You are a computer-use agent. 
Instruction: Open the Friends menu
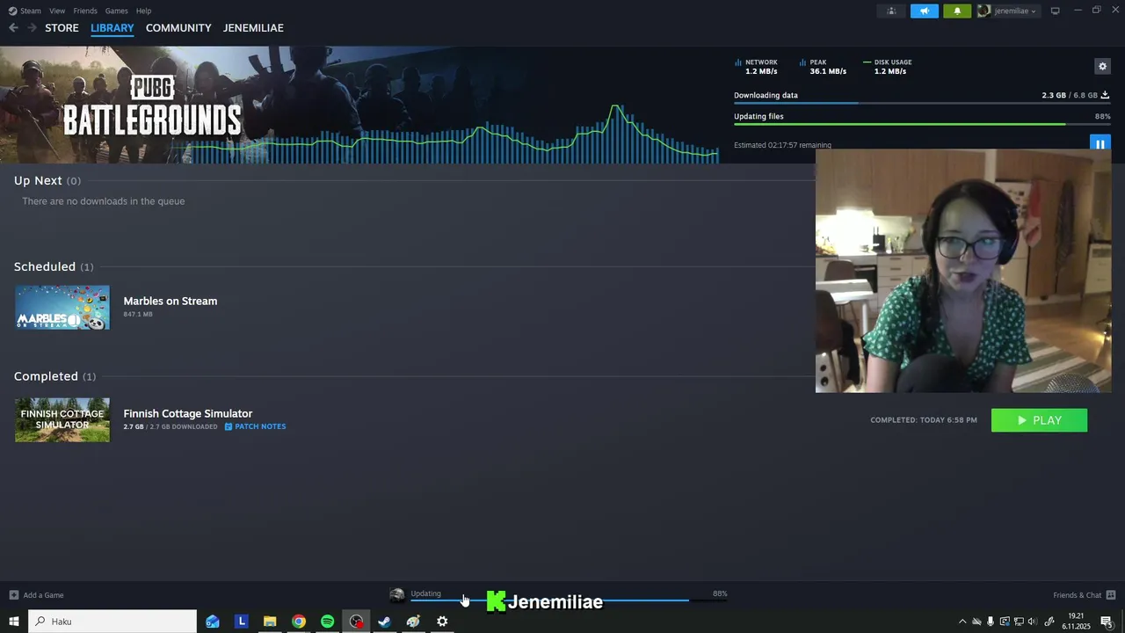85,11
